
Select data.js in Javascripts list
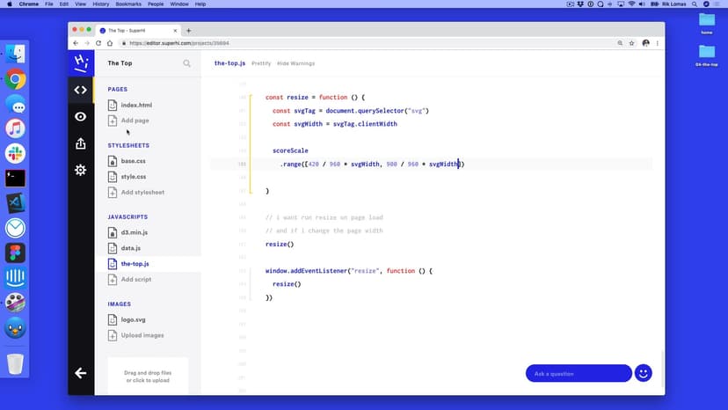[130, 248]
